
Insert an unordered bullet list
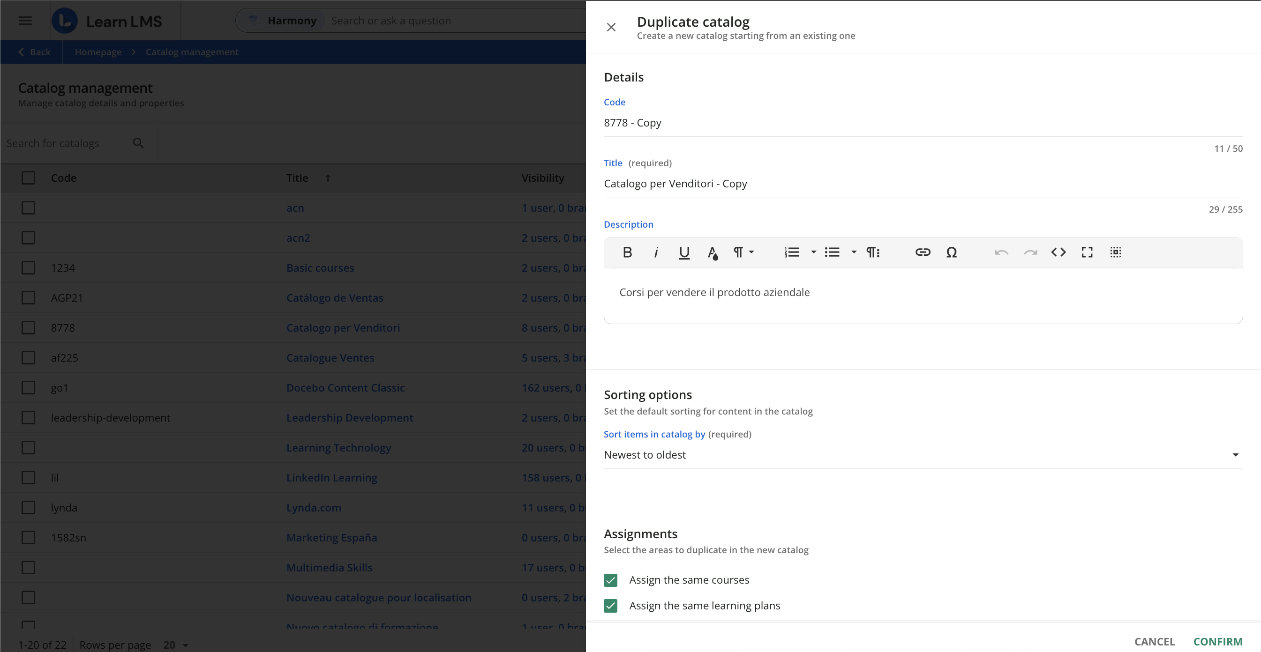[832, 252]
